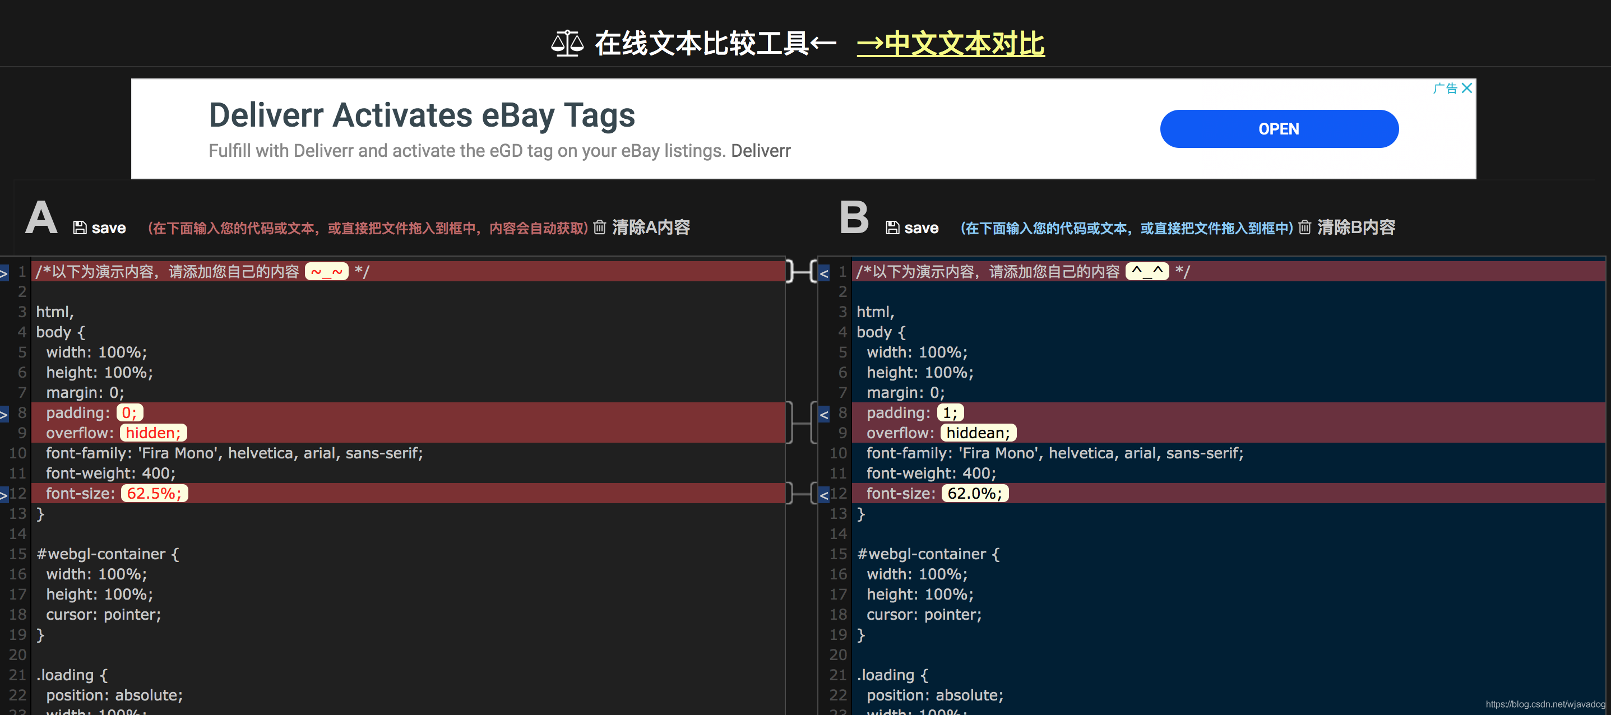The width and height of the screenshot is (1611, 715).
Task: Click the diff connector bracket between line 1 rows
Action: (801, 271)
